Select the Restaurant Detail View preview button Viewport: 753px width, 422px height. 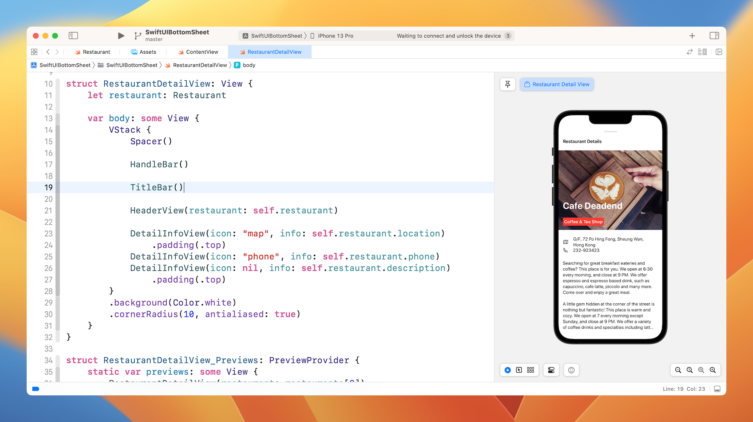click(557, 84)
